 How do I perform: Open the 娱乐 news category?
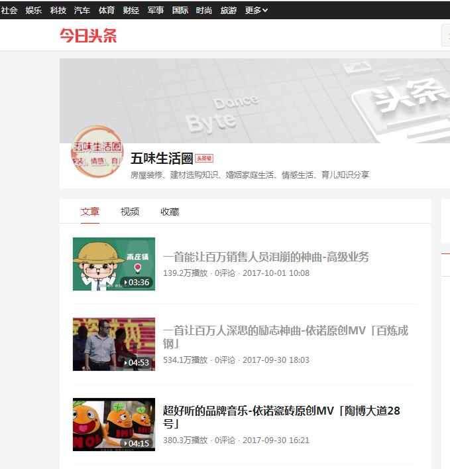coord(34,10)
